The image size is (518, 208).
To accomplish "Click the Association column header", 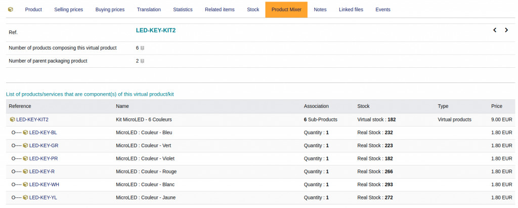I will click(316, 106).
